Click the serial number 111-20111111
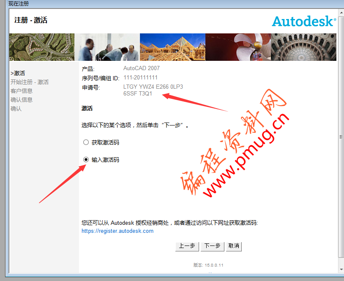Screen dimensions: 344x281 140,77
